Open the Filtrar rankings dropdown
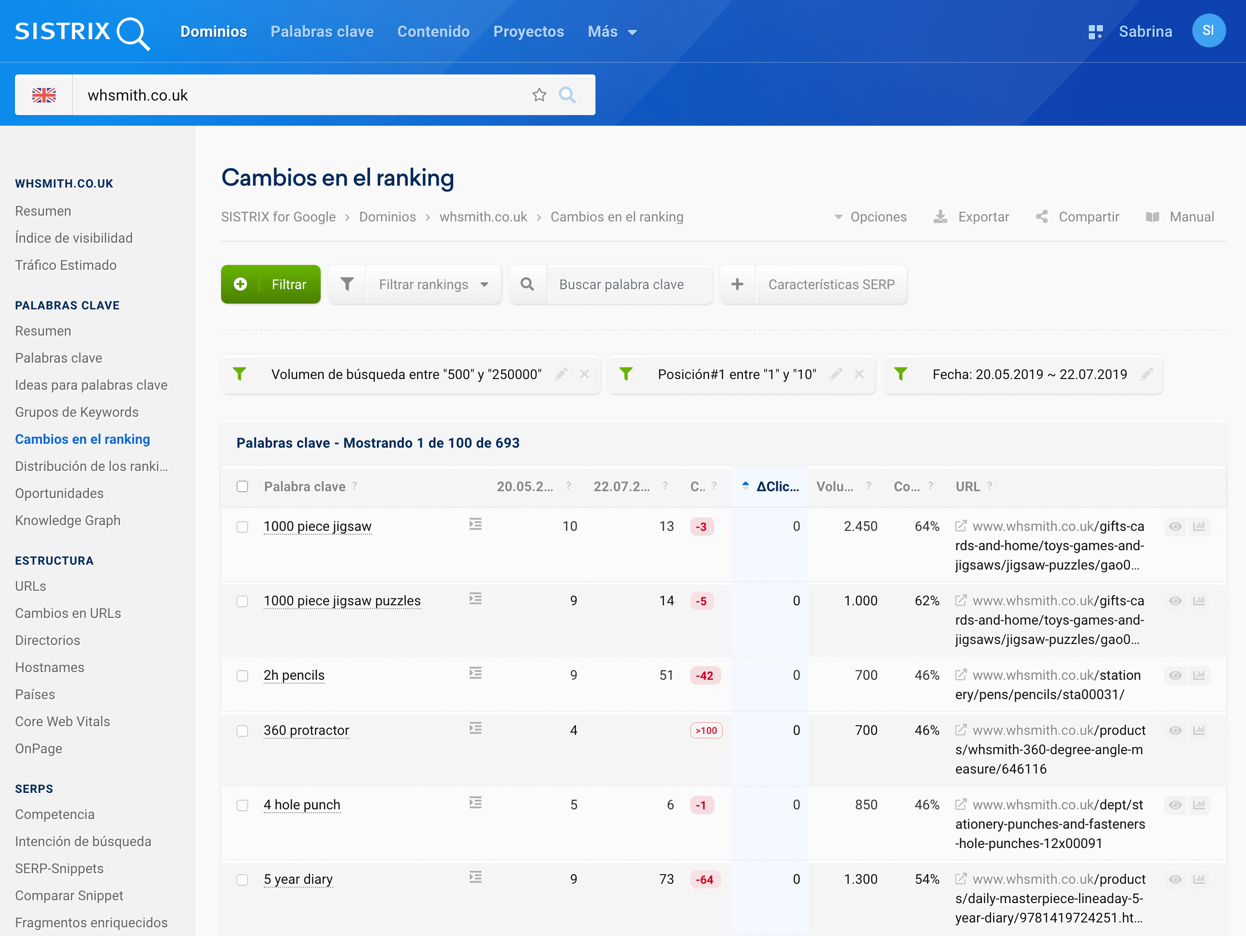This screenshot has height=936, width=1246. point(433,284)
